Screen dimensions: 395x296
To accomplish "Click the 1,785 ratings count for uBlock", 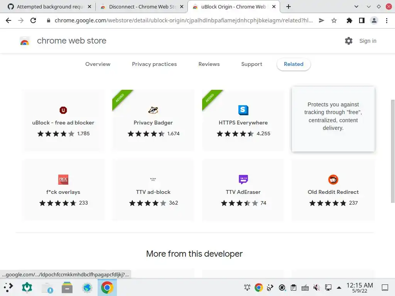I will [x=83, y=134].
